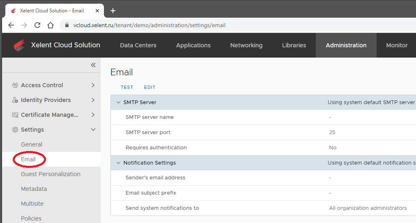
Task: Select the Administration tab
Action: coord(346,45)
